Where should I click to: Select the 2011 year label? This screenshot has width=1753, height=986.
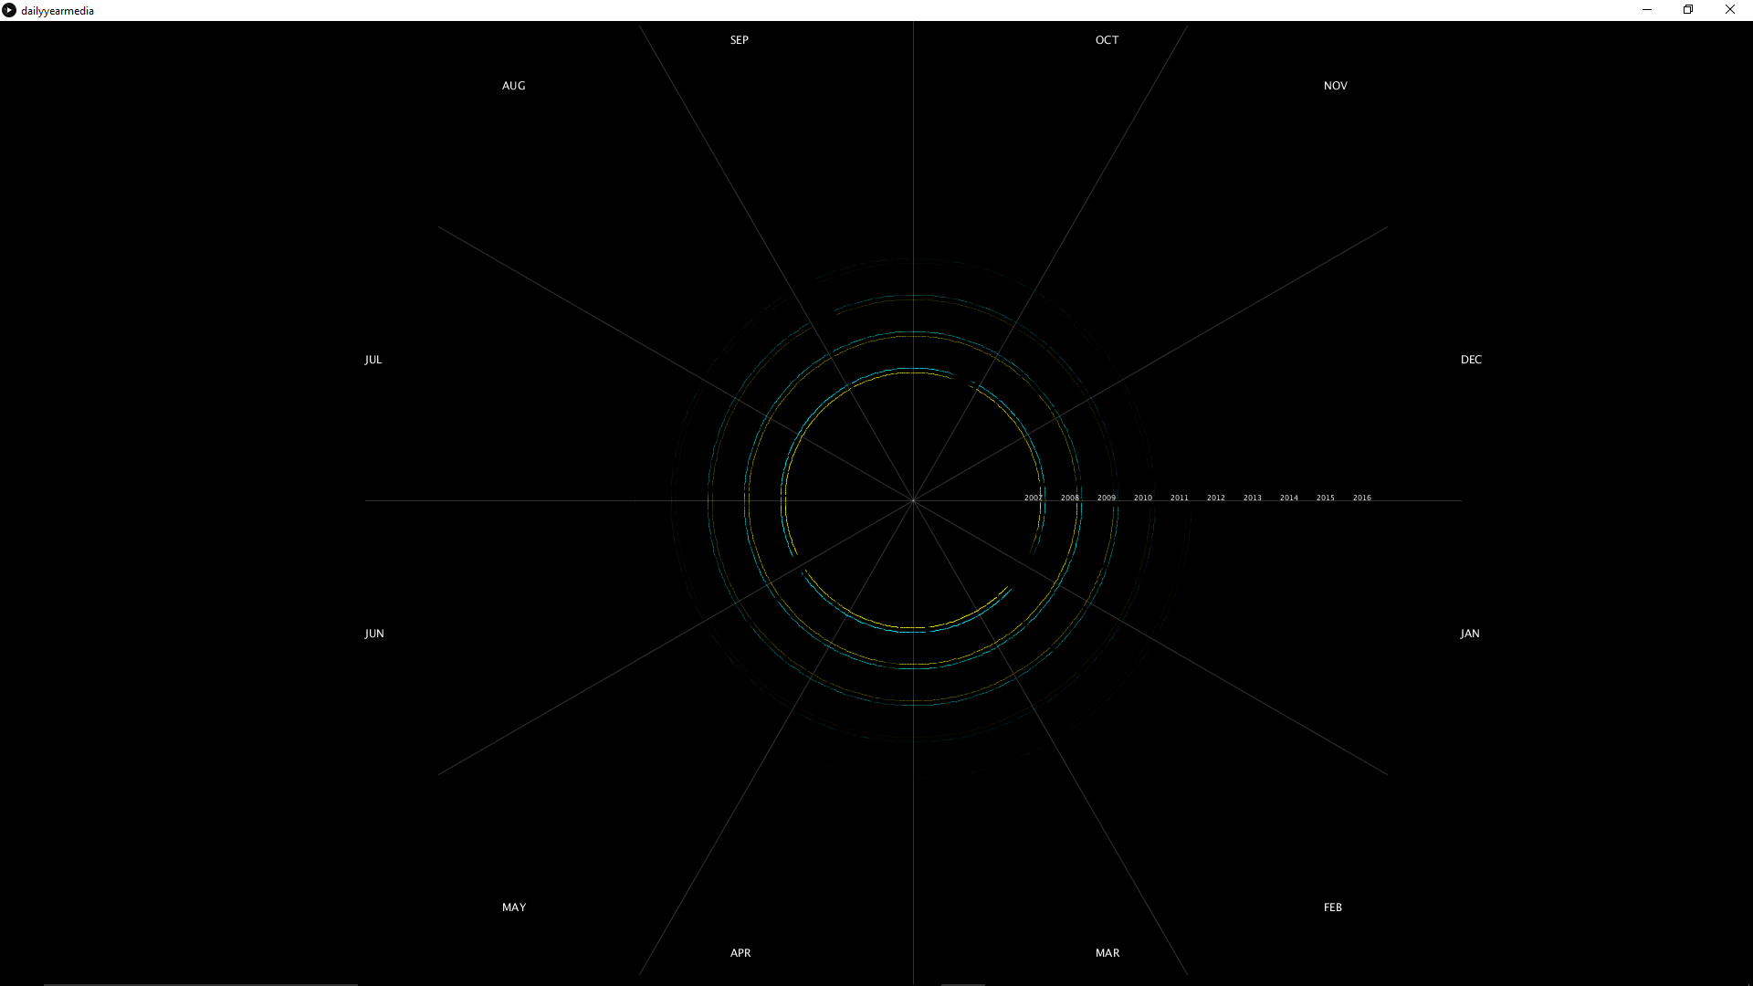coord(1179,498)
